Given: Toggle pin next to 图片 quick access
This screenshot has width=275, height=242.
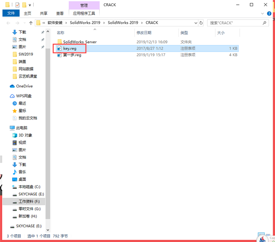Looking at the screenshot, I should click(43, 47).
